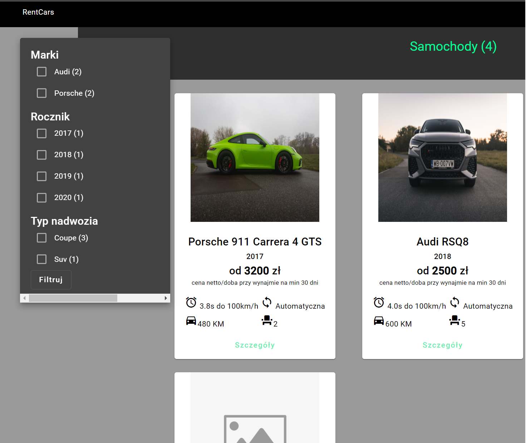Screen dimensions: 526x443
Task: Toggle the 2018 (1) year checkbox
Action: (42, 155)
